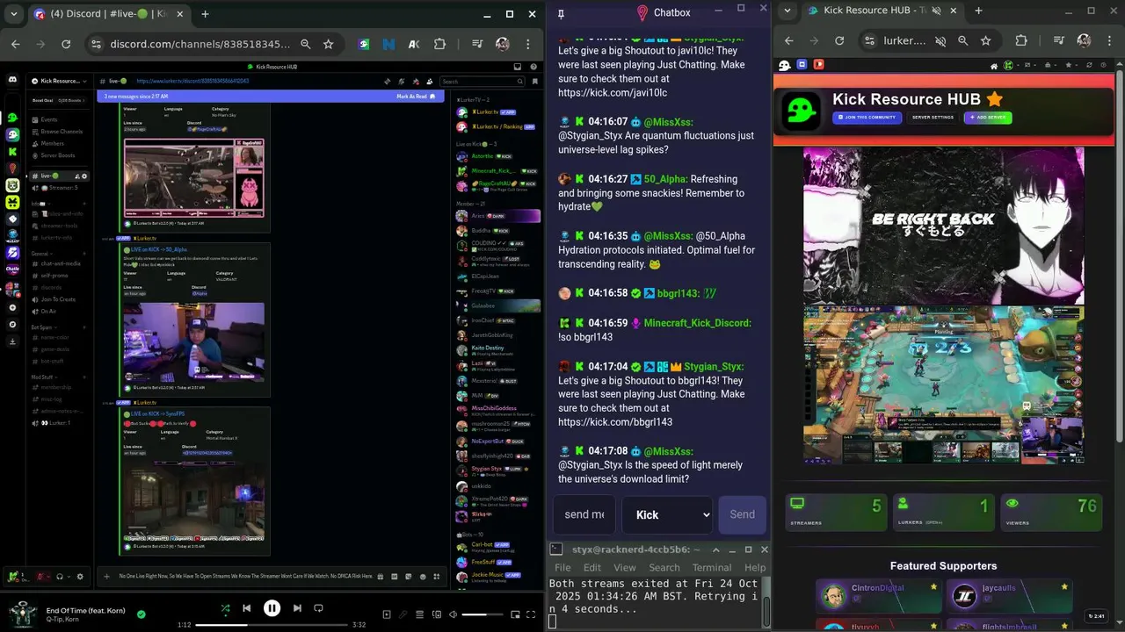1125x632 pixels.
Task: Open tab search chevron in right browser
Action: [x=787, y=11]
